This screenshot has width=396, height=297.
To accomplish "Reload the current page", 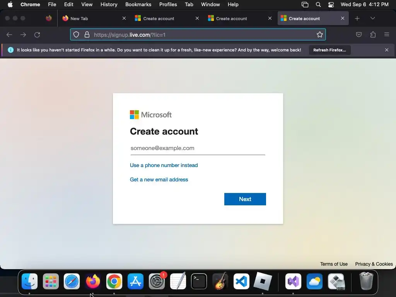I will [x=37, y=34].
